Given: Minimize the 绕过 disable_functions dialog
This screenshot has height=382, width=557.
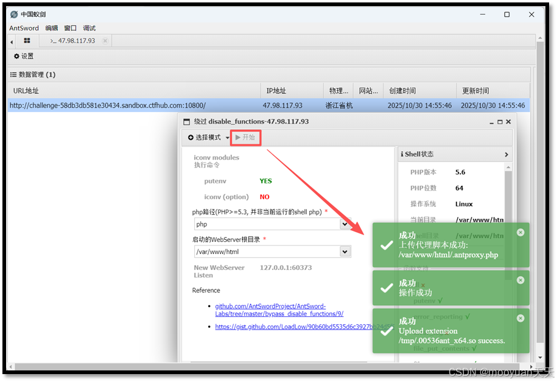Looking at the screenshot, I should [x=491, y=122].
